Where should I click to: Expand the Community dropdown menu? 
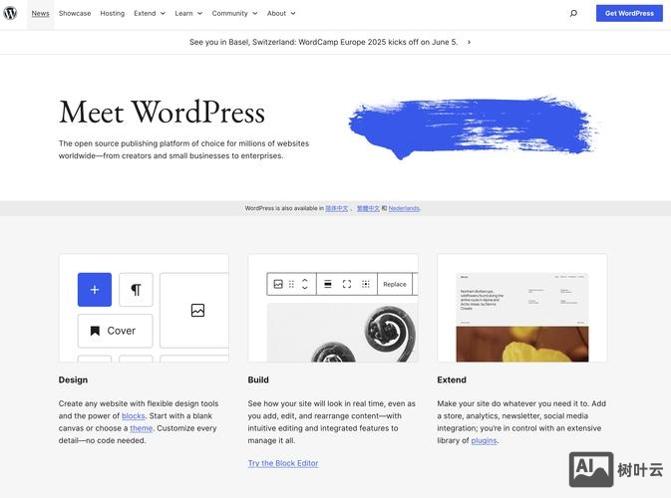click(x=234, y=14)
